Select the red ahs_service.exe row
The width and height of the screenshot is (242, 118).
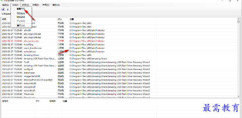tap(119, 41)
